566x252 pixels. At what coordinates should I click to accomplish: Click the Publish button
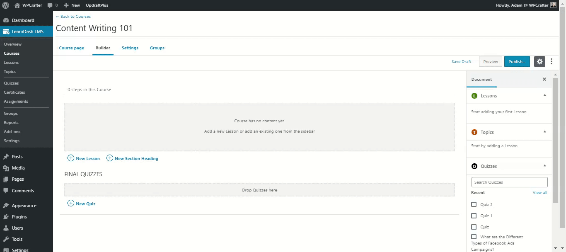pos(517,61)
